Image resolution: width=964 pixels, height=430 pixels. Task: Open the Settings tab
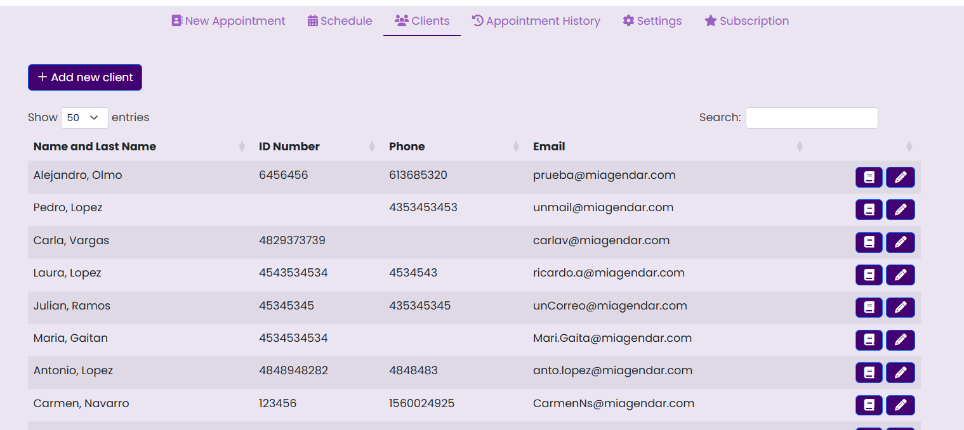652,21
